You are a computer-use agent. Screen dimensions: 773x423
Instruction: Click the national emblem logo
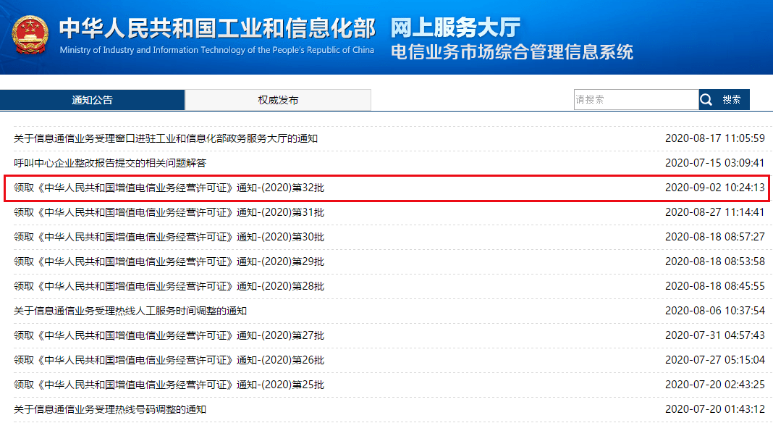(x=30, y=35)
